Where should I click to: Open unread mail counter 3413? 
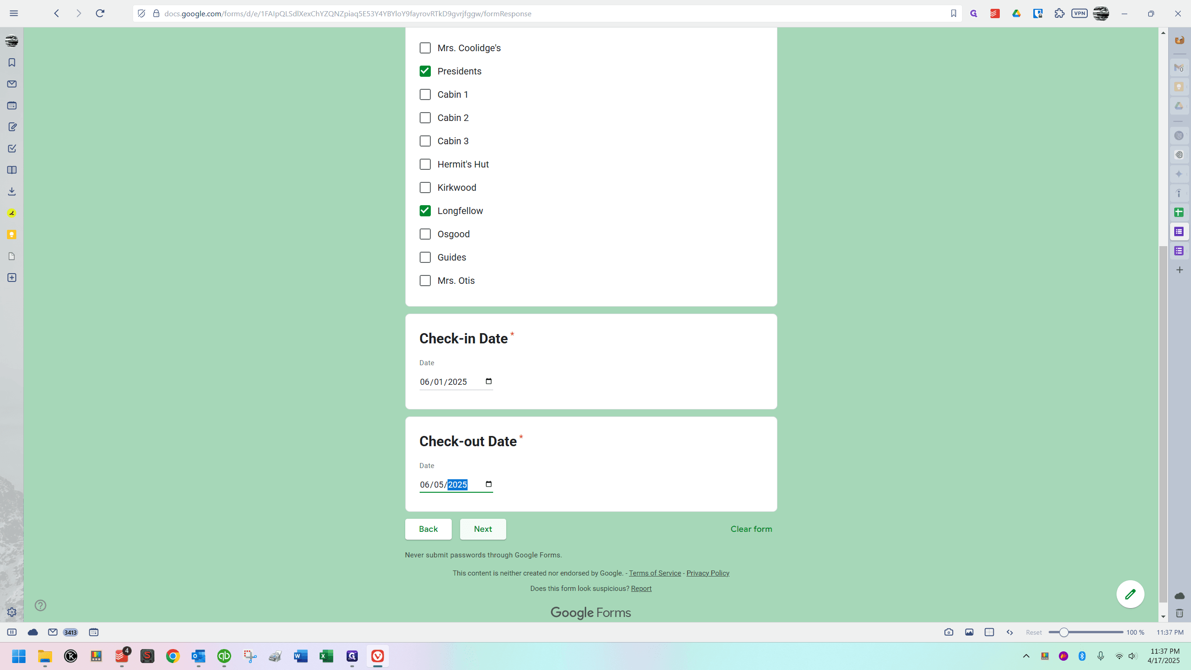[x=70, y=632]
